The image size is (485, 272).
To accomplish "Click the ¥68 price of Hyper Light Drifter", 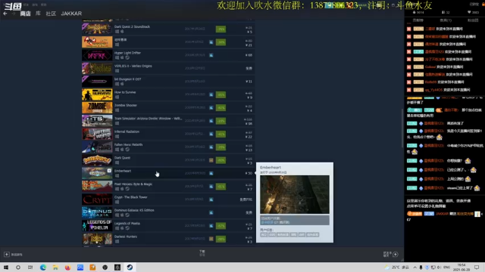I will (x=249, y=55).
